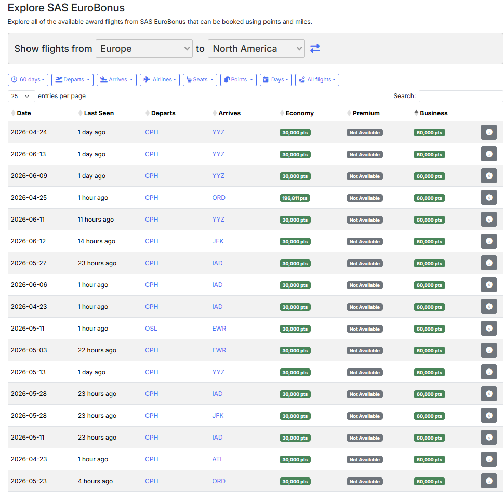Sort table by Business column header
This screenshot has height=492, width=504.
(433, 113)
